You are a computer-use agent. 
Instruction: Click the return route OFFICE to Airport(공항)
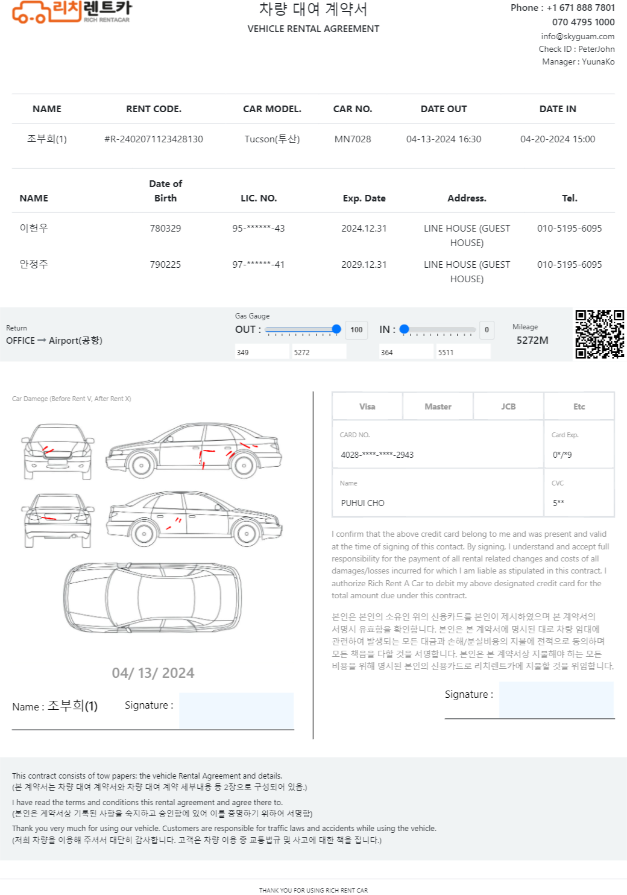pos(54,341)
